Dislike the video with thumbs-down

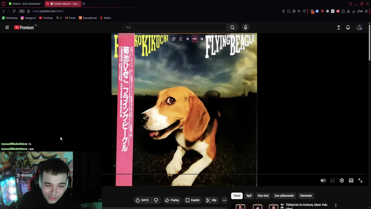point(156,200)
